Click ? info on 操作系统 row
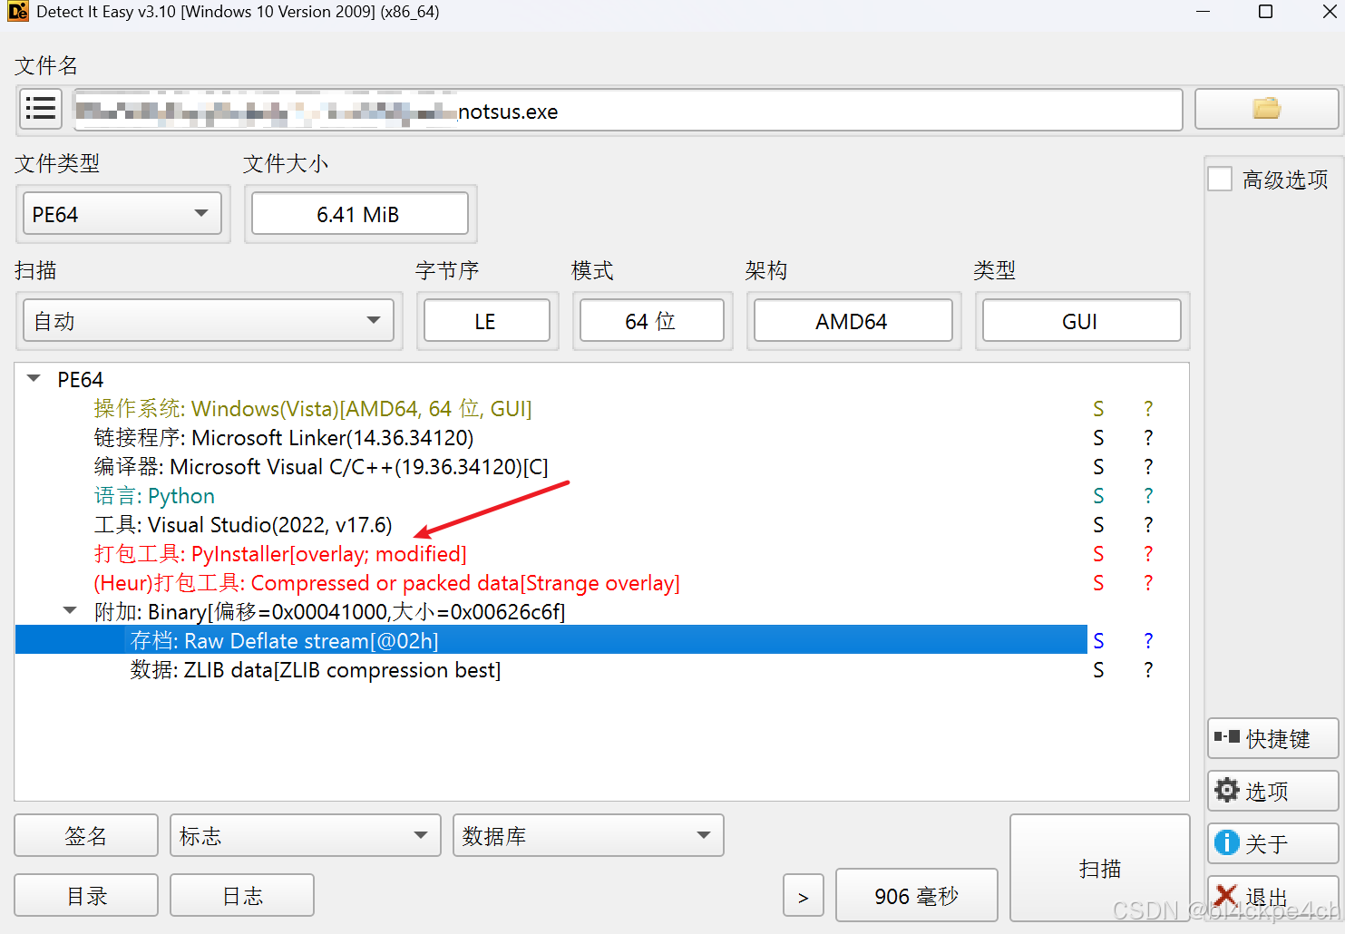The height and width of the screenshot is (934, 1345). pos(1148,409)
